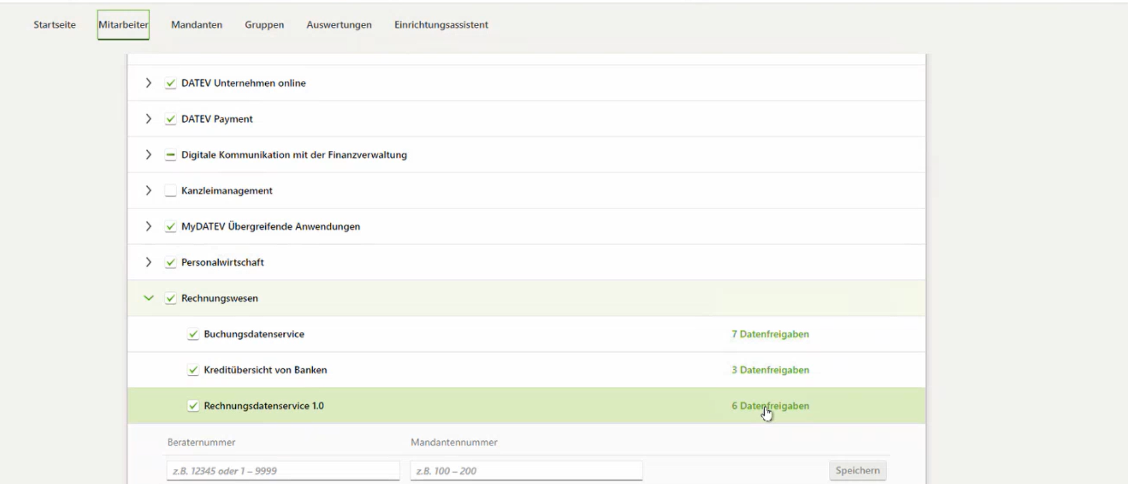Uncheck the DATEV Payment checkbox
The image size is (1128, 484).
pos(170,119)
